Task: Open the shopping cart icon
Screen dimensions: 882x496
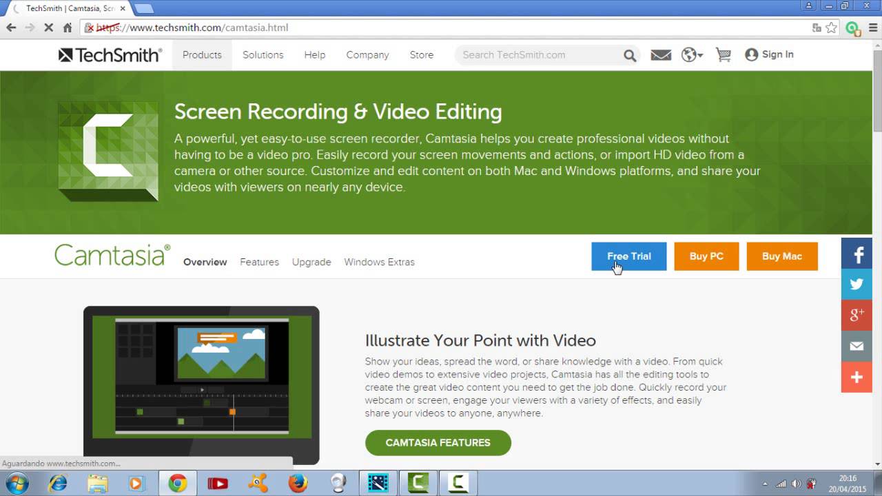Action: click(x=724, y=55)
